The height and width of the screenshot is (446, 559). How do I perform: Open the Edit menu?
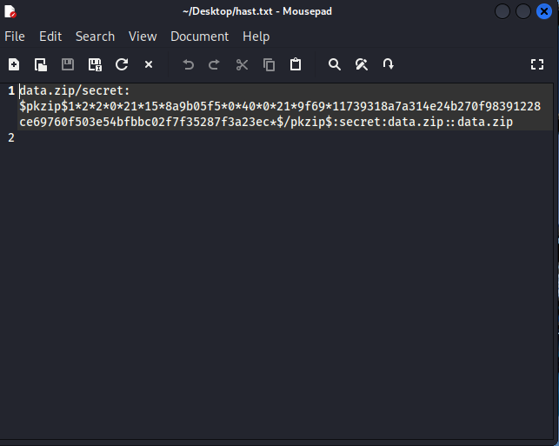pyautogui.click(x=50, y=37)
